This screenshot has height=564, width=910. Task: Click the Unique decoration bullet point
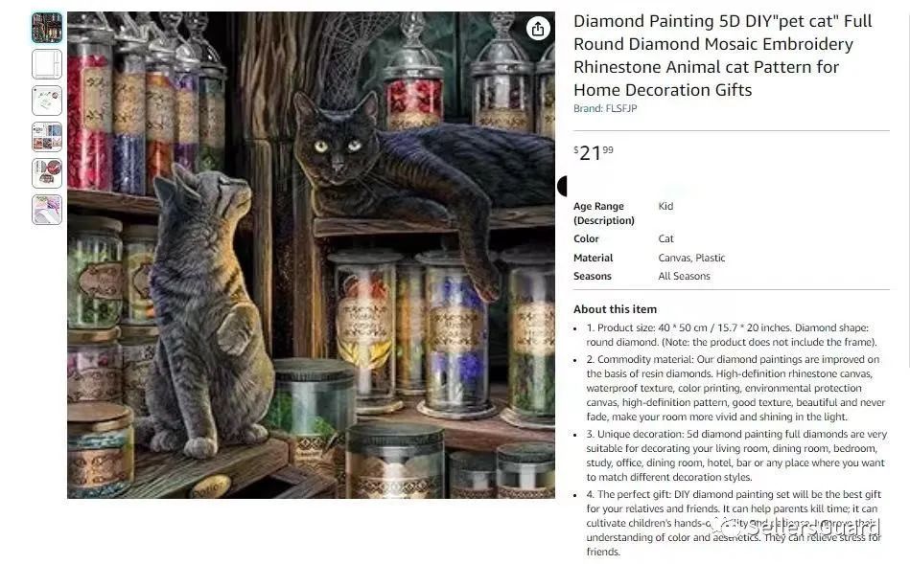(735, 456)
